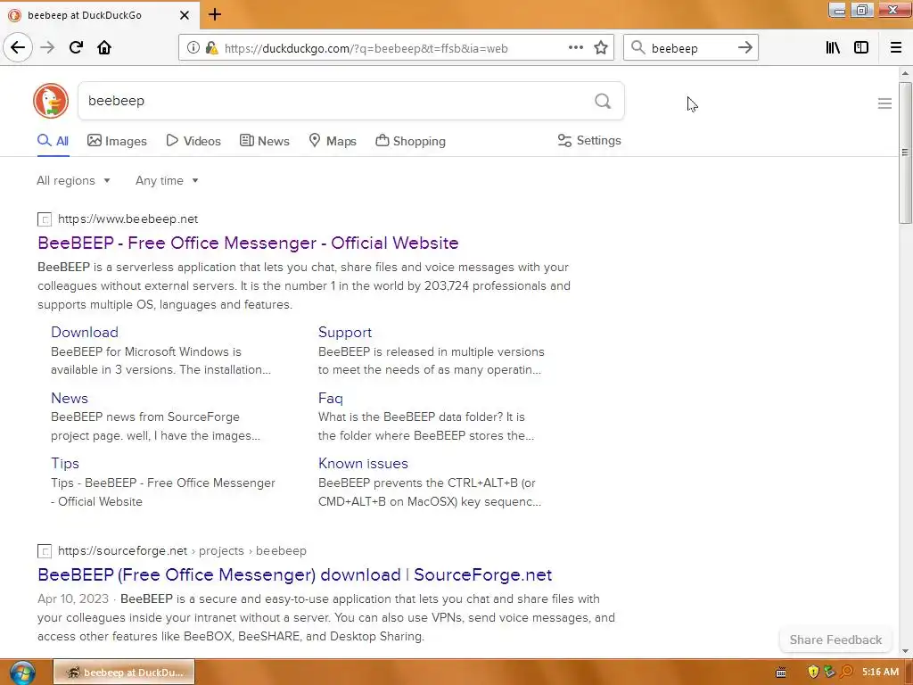This screenshot has width=913, height=685.
Task: Click the padlock connection security icon
Action: (x=210, y=48)
